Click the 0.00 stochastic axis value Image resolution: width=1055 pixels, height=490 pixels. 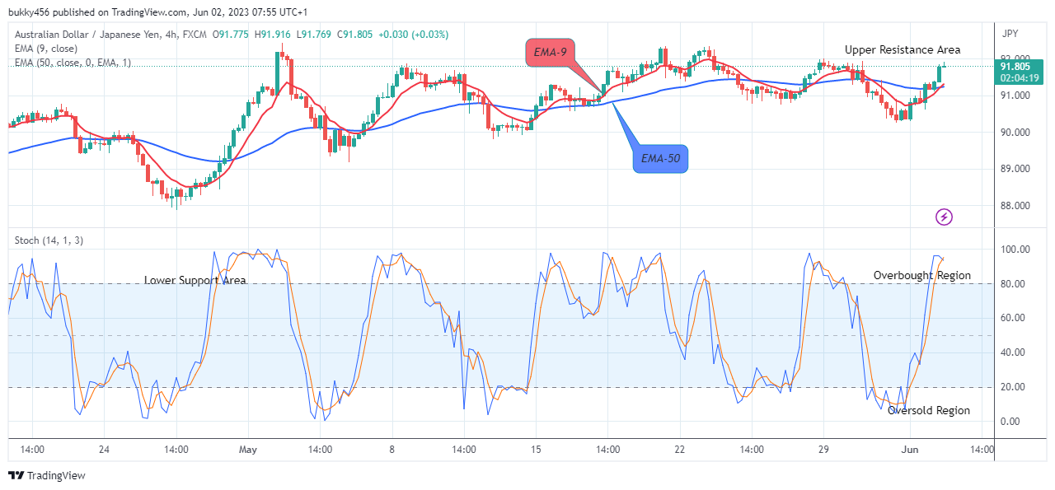pyautogui.click(x=1010, y=421)
